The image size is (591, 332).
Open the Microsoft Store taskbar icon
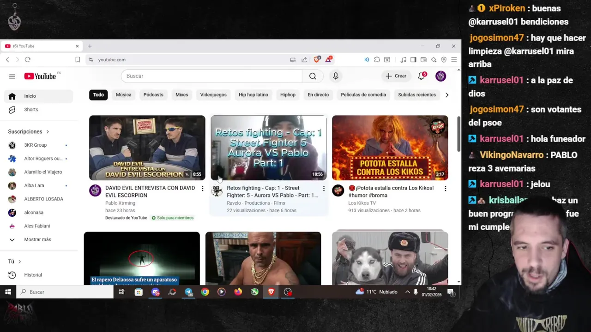click(139, 292)
